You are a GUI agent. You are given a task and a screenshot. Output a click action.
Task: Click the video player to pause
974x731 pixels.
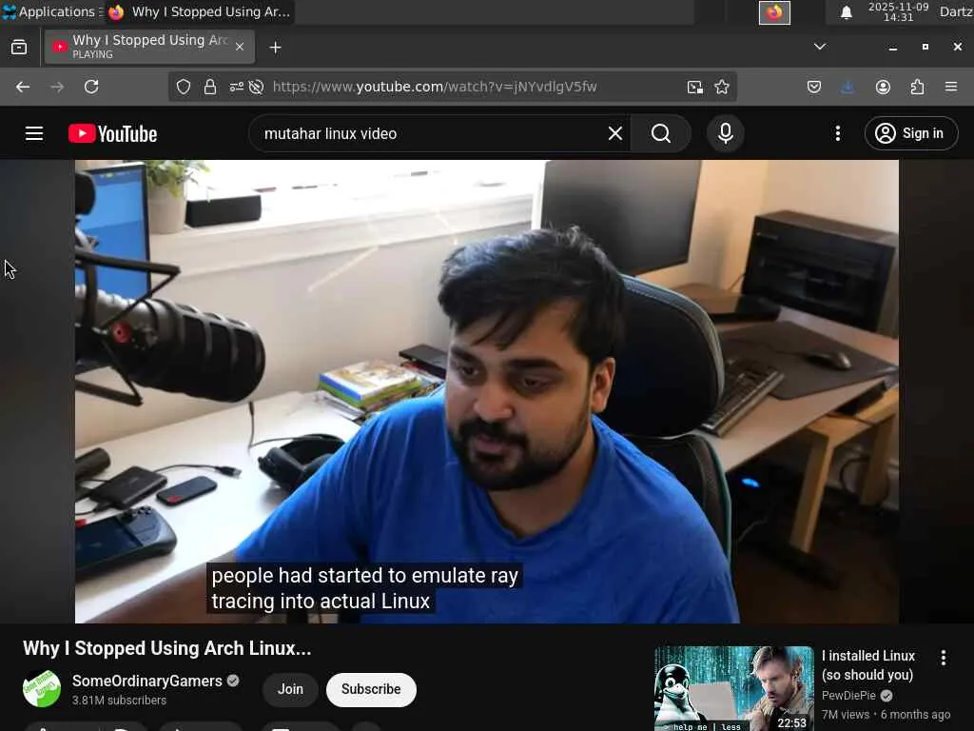click(486, 391)
